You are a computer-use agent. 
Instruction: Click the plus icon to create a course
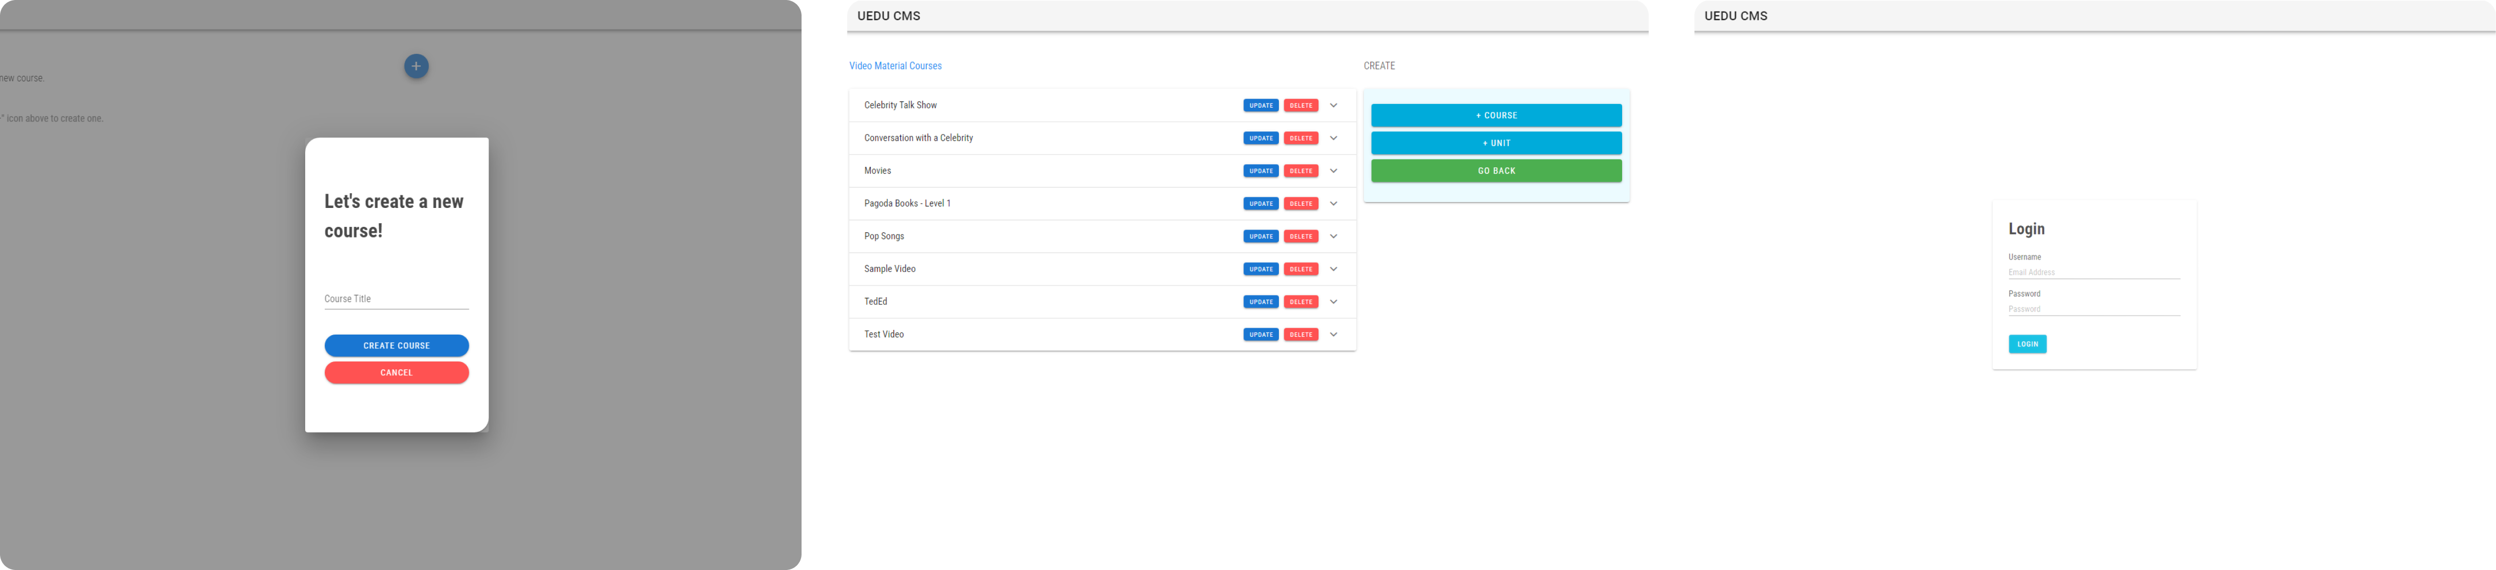pyautogui.click(x=416, y=65)
